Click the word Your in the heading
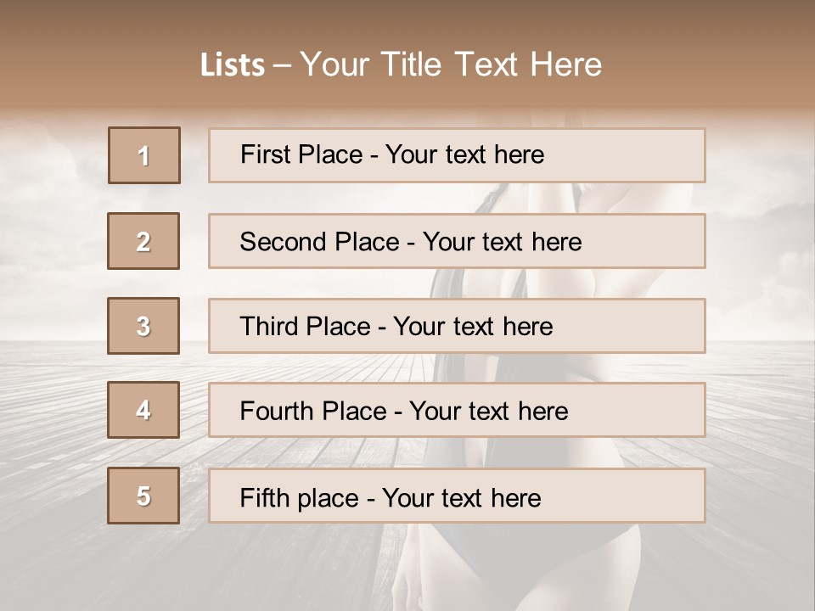 (335, 64)
